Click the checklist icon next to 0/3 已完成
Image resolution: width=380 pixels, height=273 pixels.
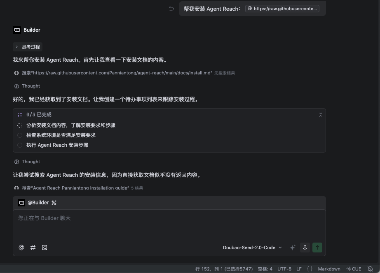20,115
